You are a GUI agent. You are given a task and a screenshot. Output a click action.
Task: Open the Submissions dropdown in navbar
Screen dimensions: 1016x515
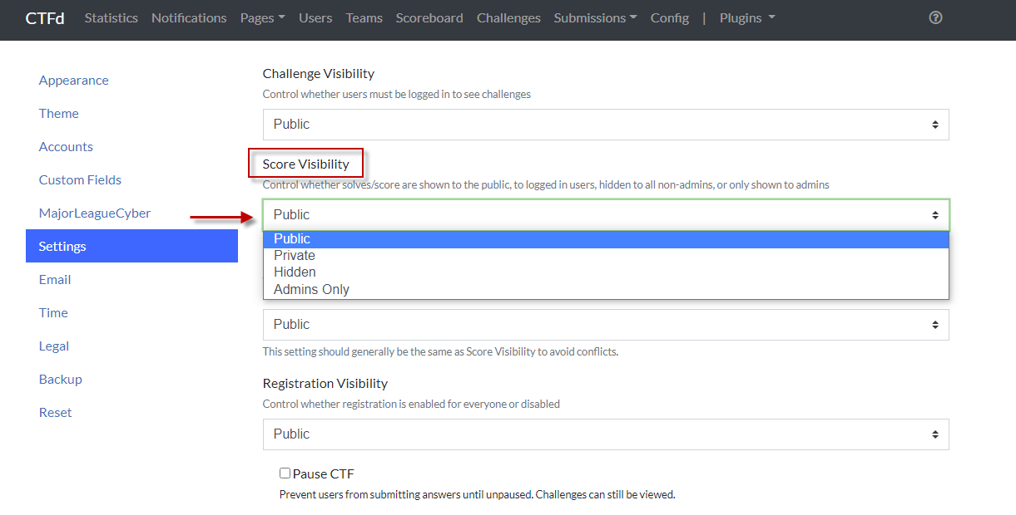(x=595, y=17)
